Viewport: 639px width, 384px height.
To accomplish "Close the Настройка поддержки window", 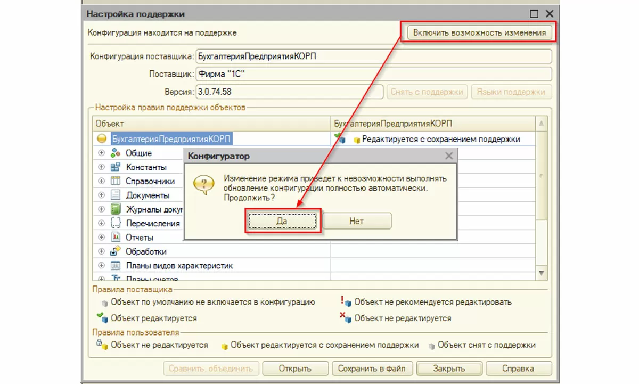I will point(549,14).
